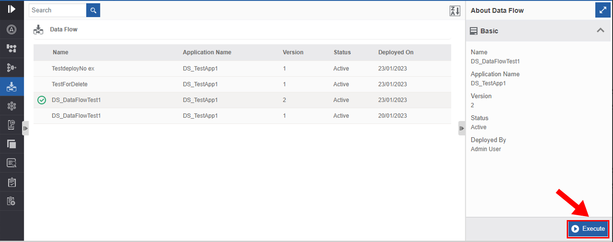
Task: Click the magnifier search button
Action: click(x=93, y=10)
